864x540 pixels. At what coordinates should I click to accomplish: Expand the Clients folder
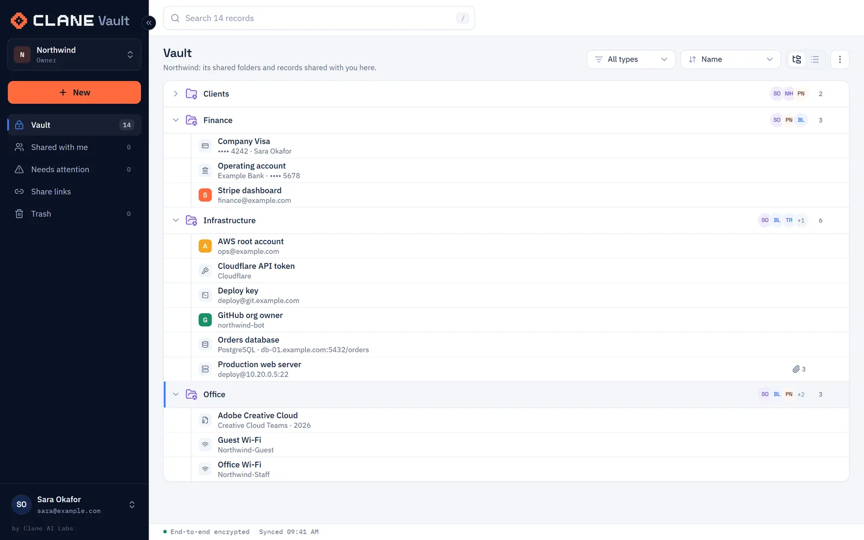click(175, 94)
